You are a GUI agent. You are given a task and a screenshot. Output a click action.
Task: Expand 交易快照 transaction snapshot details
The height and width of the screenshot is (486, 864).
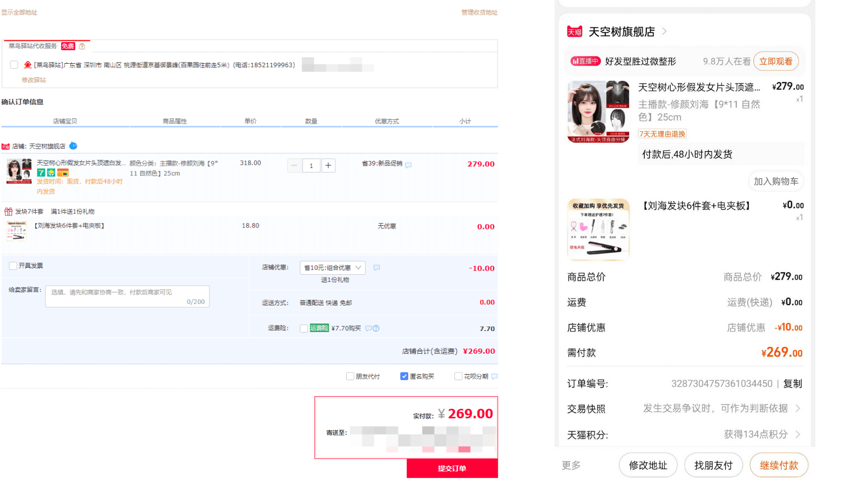pos(798,408)
